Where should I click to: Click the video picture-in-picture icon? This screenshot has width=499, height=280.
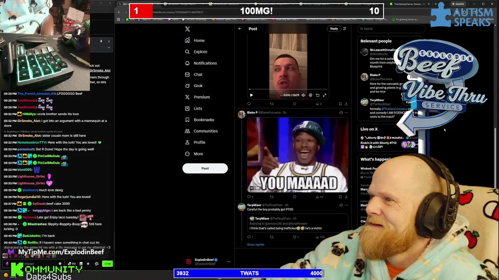(318, 95)
